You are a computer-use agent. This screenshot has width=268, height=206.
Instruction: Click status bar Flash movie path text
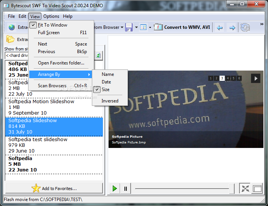(x=43, y=199)
